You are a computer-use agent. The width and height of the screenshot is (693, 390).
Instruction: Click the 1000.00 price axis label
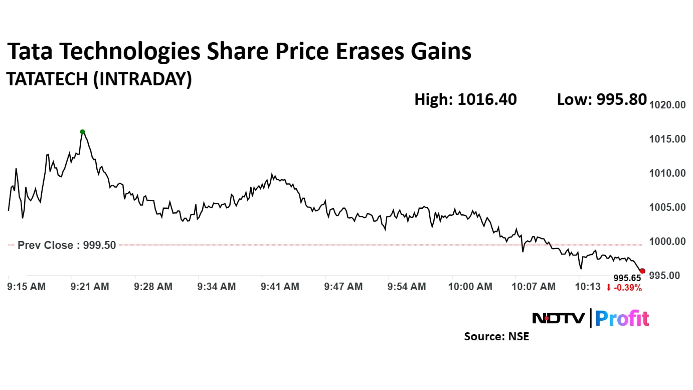tap(667, 241)
